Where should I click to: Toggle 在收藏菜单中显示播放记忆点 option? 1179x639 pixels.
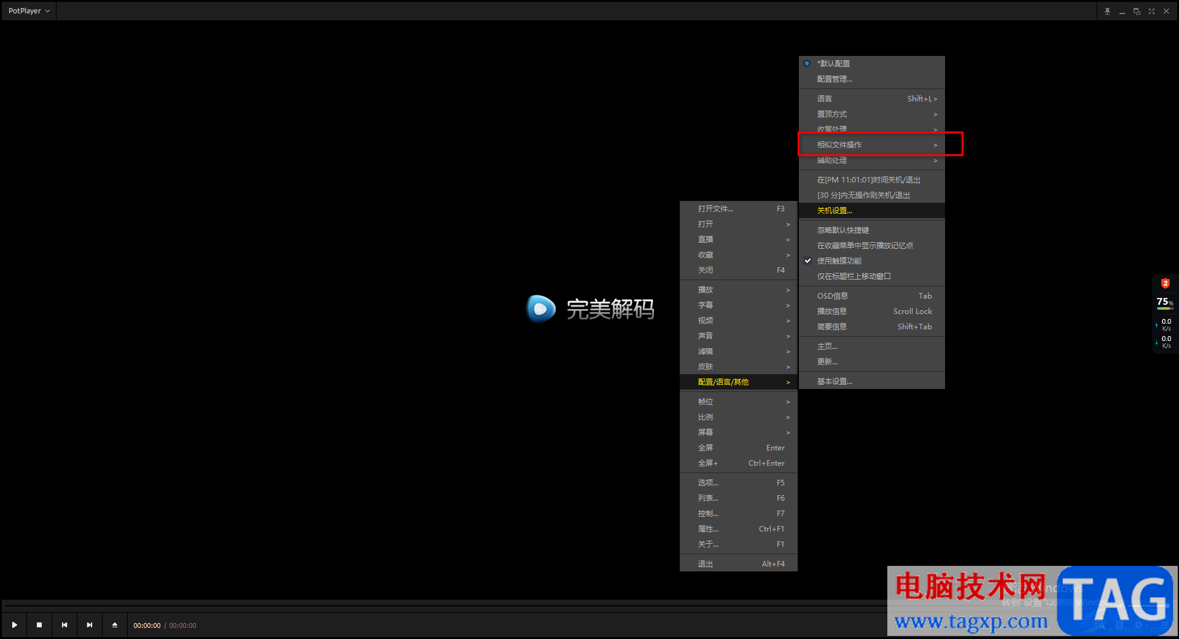pos(871,246)
